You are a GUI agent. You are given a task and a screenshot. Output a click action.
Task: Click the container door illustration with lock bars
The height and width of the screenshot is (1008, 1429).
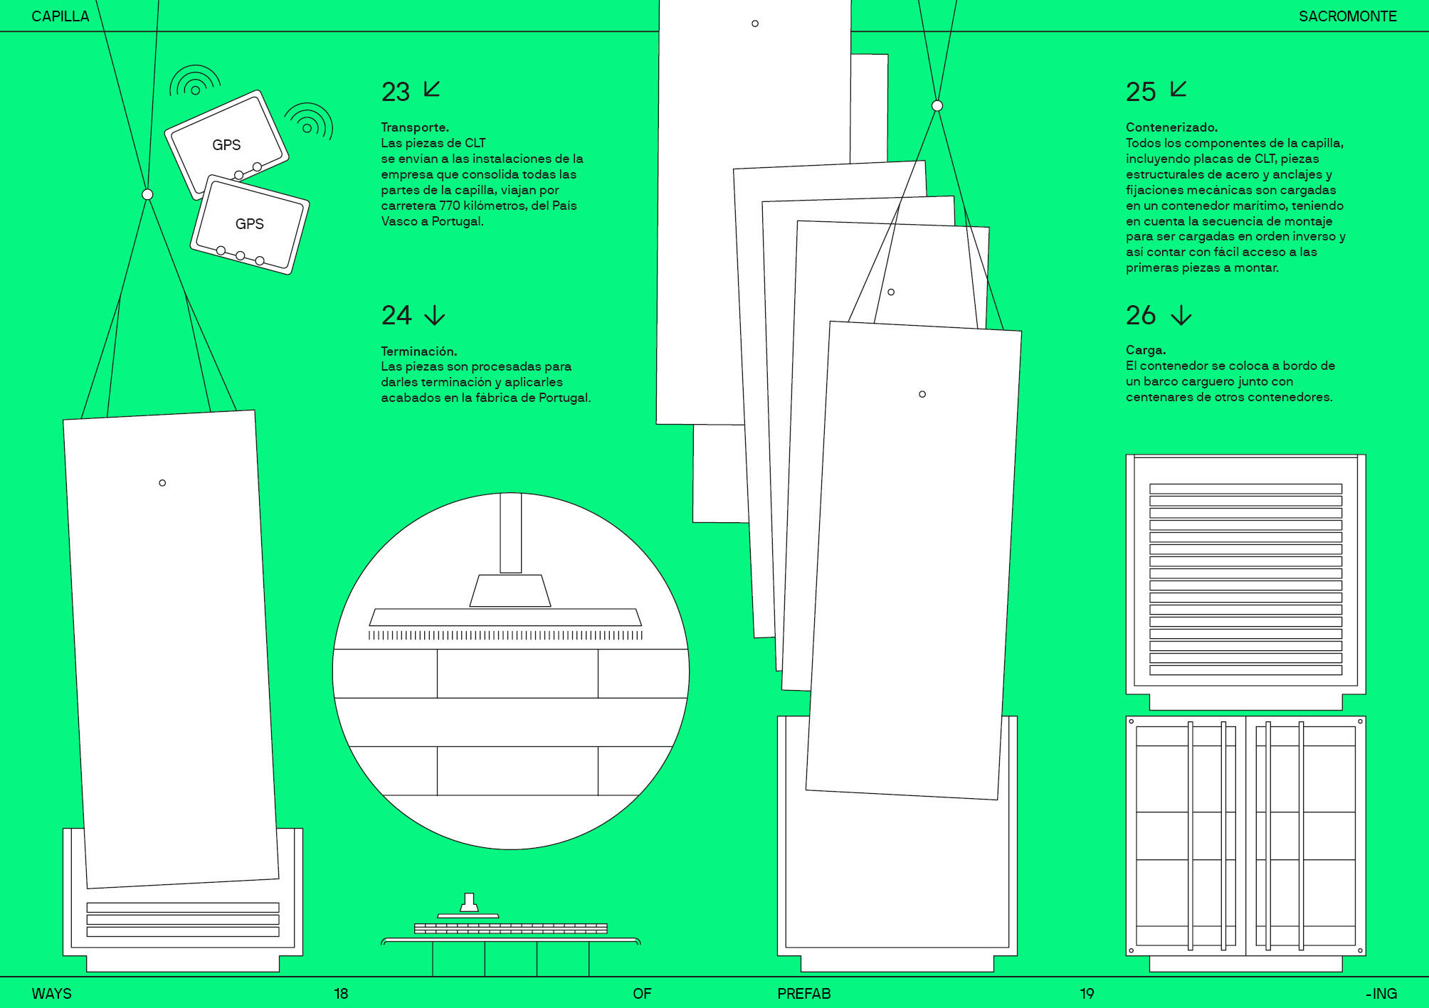(x=1245, y=837)
